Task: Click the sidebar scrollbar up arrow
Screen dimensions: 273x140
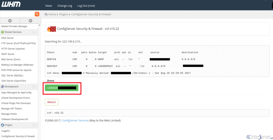Action: tap(39, 25)
